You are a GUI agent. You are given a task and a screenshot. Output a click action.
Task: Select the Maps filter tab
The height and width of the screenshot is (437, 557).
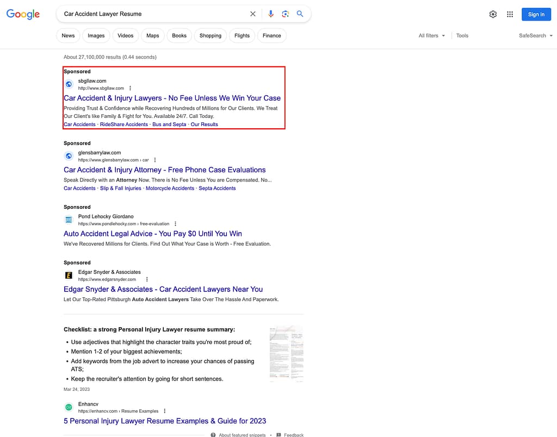pyautogui.click(x=153, y=35)
